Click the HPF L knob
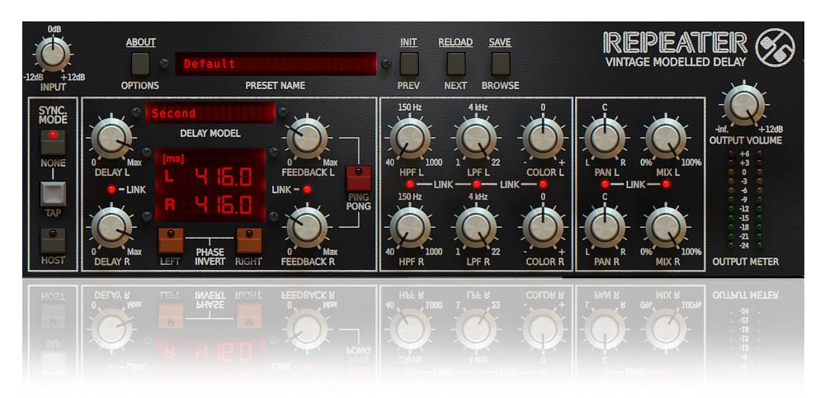Screen dimensions: 825x398 pos(410,138)
